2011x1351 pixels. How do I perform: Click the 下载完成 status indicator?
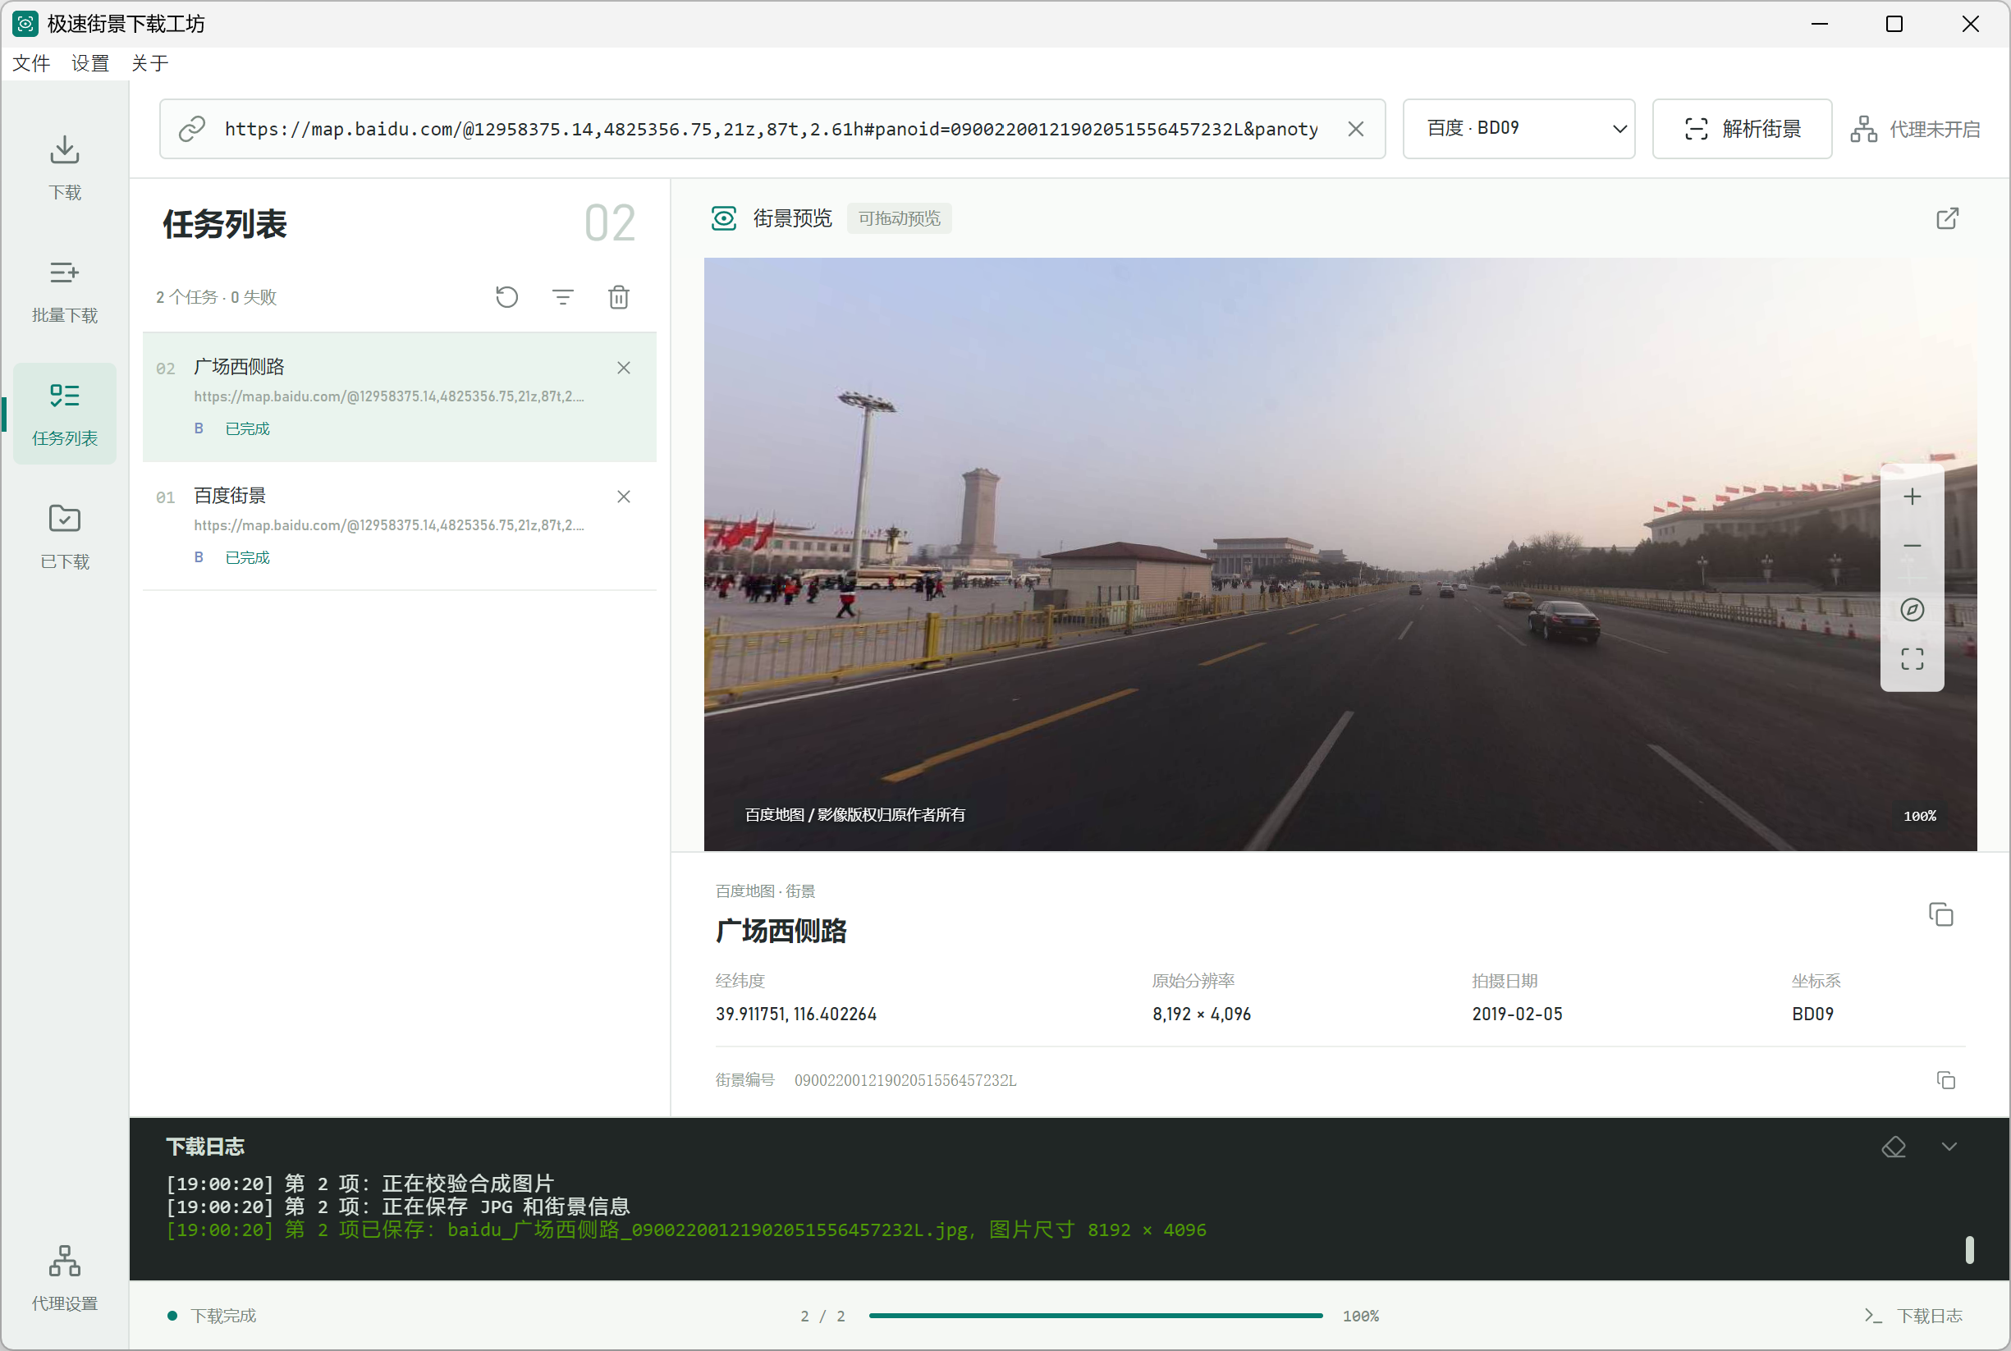[x=212, y=1316]
